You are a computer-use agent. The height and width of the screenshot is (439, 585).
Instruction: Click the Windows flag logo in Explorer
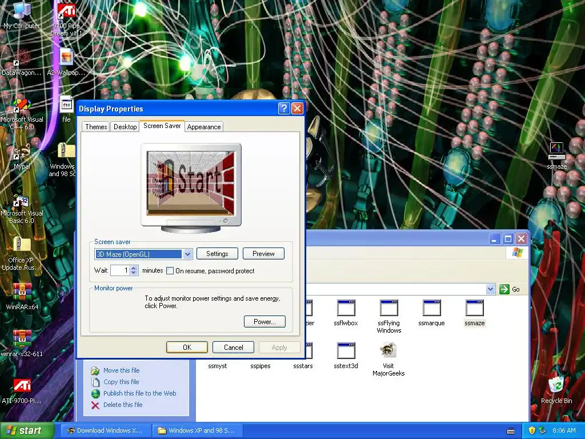tap(517, 253)
